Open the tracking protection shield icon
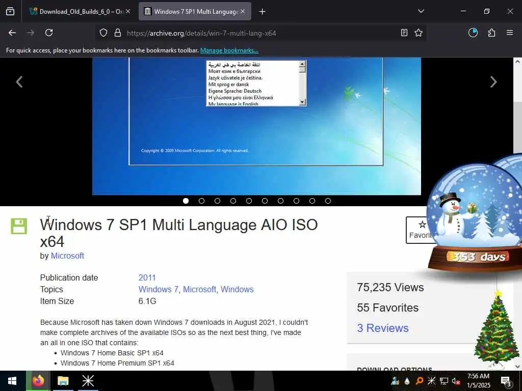 (103, 33)
